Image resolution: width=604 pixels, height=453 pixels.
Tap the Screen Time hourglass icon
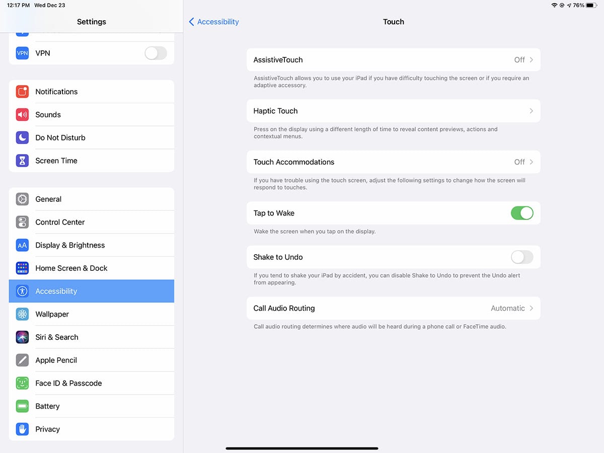pos(22,161)
